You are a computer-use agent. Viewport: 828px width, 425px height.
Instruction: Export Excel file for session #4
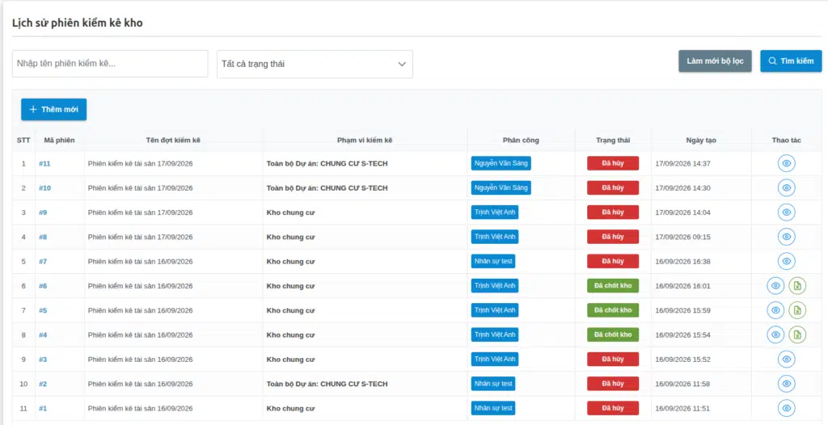pyautogui.click(x=797, y=335)
